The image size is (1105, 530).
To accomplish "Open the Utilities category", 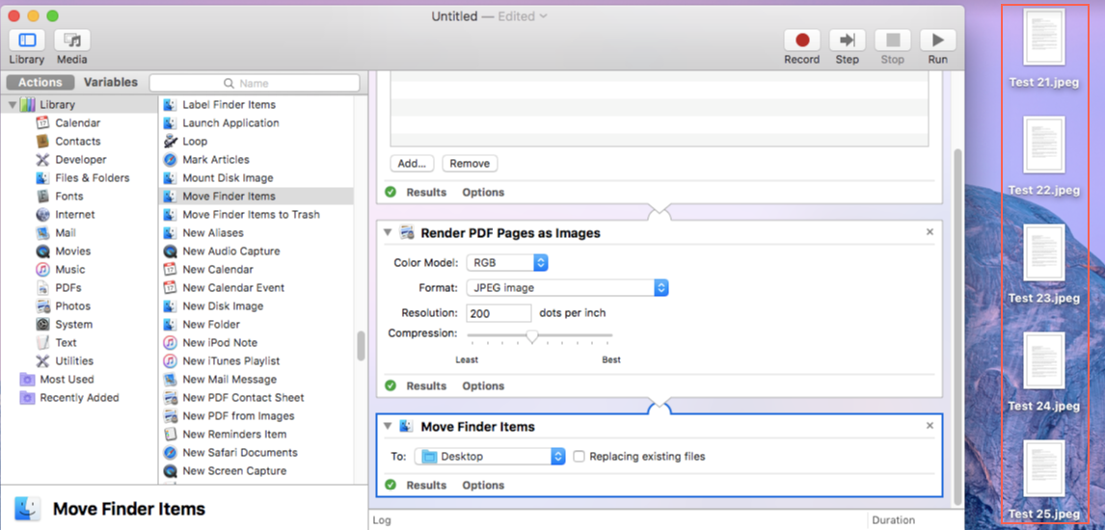I will tap(74, 361).
